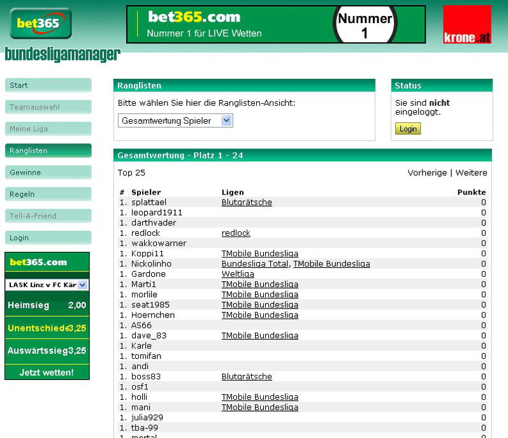Click the Spieler column header
The height and width of the screenshot is (438, 508).
pos(146,192)
